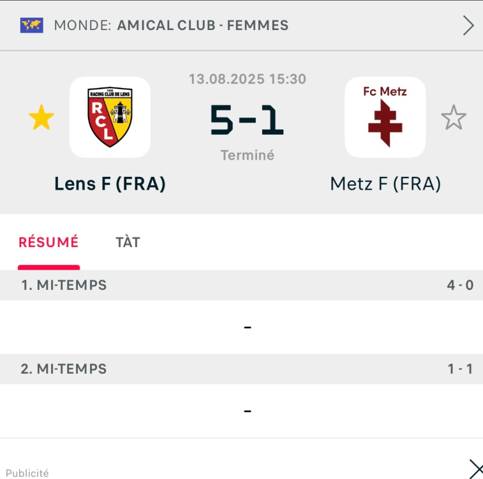Click the 1. MI-TEMPS section header

[x=241, y=285]
